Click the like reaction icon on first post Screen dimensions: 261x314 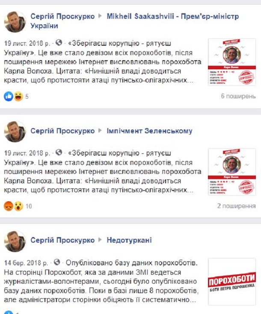click(x=9, y=96)
